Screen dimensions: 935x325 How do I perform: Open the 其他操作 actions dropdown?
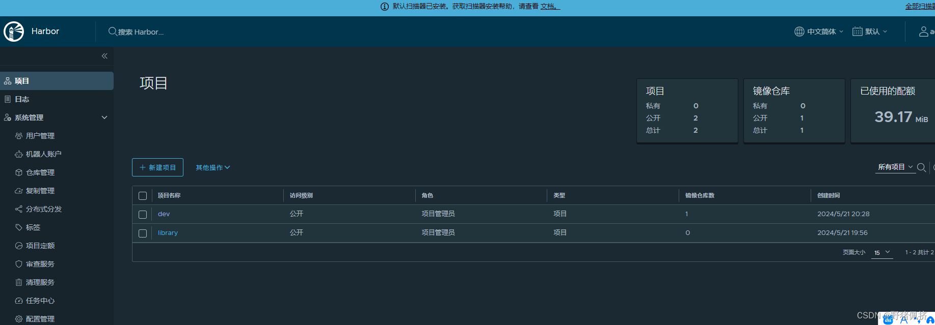click(213, 167)
